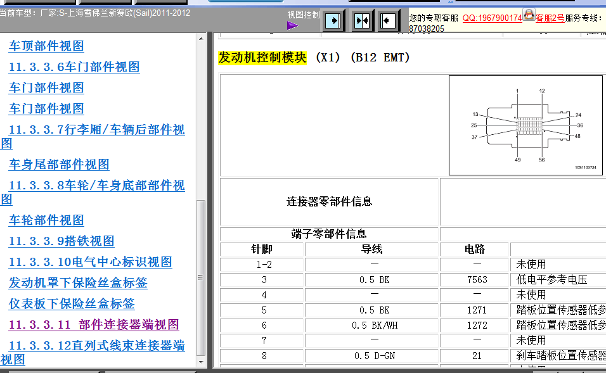Open the 仪表板下保险丝盒标签 link

(72, 303)
